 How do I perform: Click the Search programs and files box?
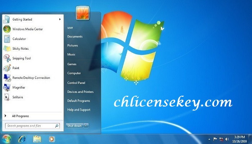coord(32,126)
